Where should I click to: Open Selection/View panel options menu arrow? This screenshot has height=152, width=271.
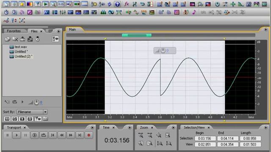265,128
